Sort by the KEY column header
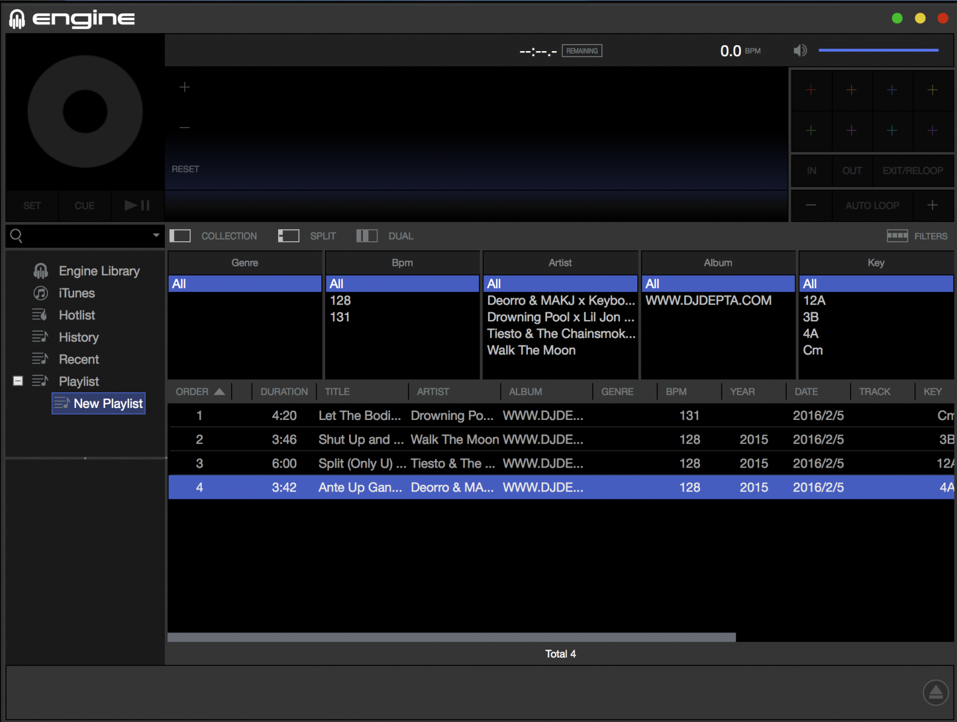Viewport: 957px width, 722px height. 934,392
